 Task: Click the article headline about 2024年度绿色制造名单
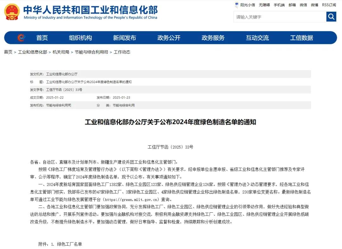coord(170,122)
